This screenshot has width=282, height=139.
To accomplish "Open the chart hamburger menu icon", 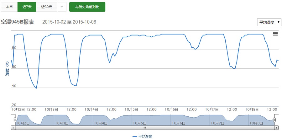I will tap(275, 34).
